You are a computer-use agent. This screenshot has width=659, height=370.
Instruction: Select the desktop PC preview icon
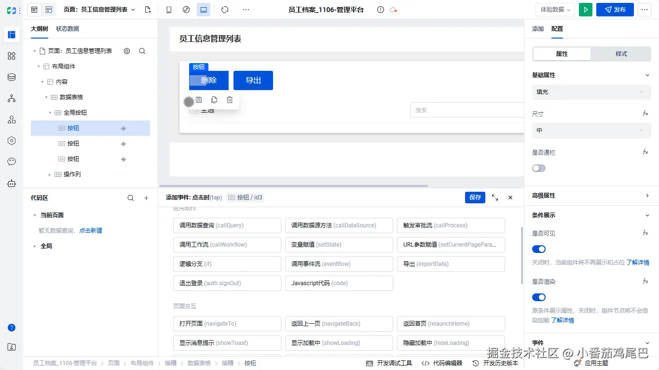tap(204, 10)
